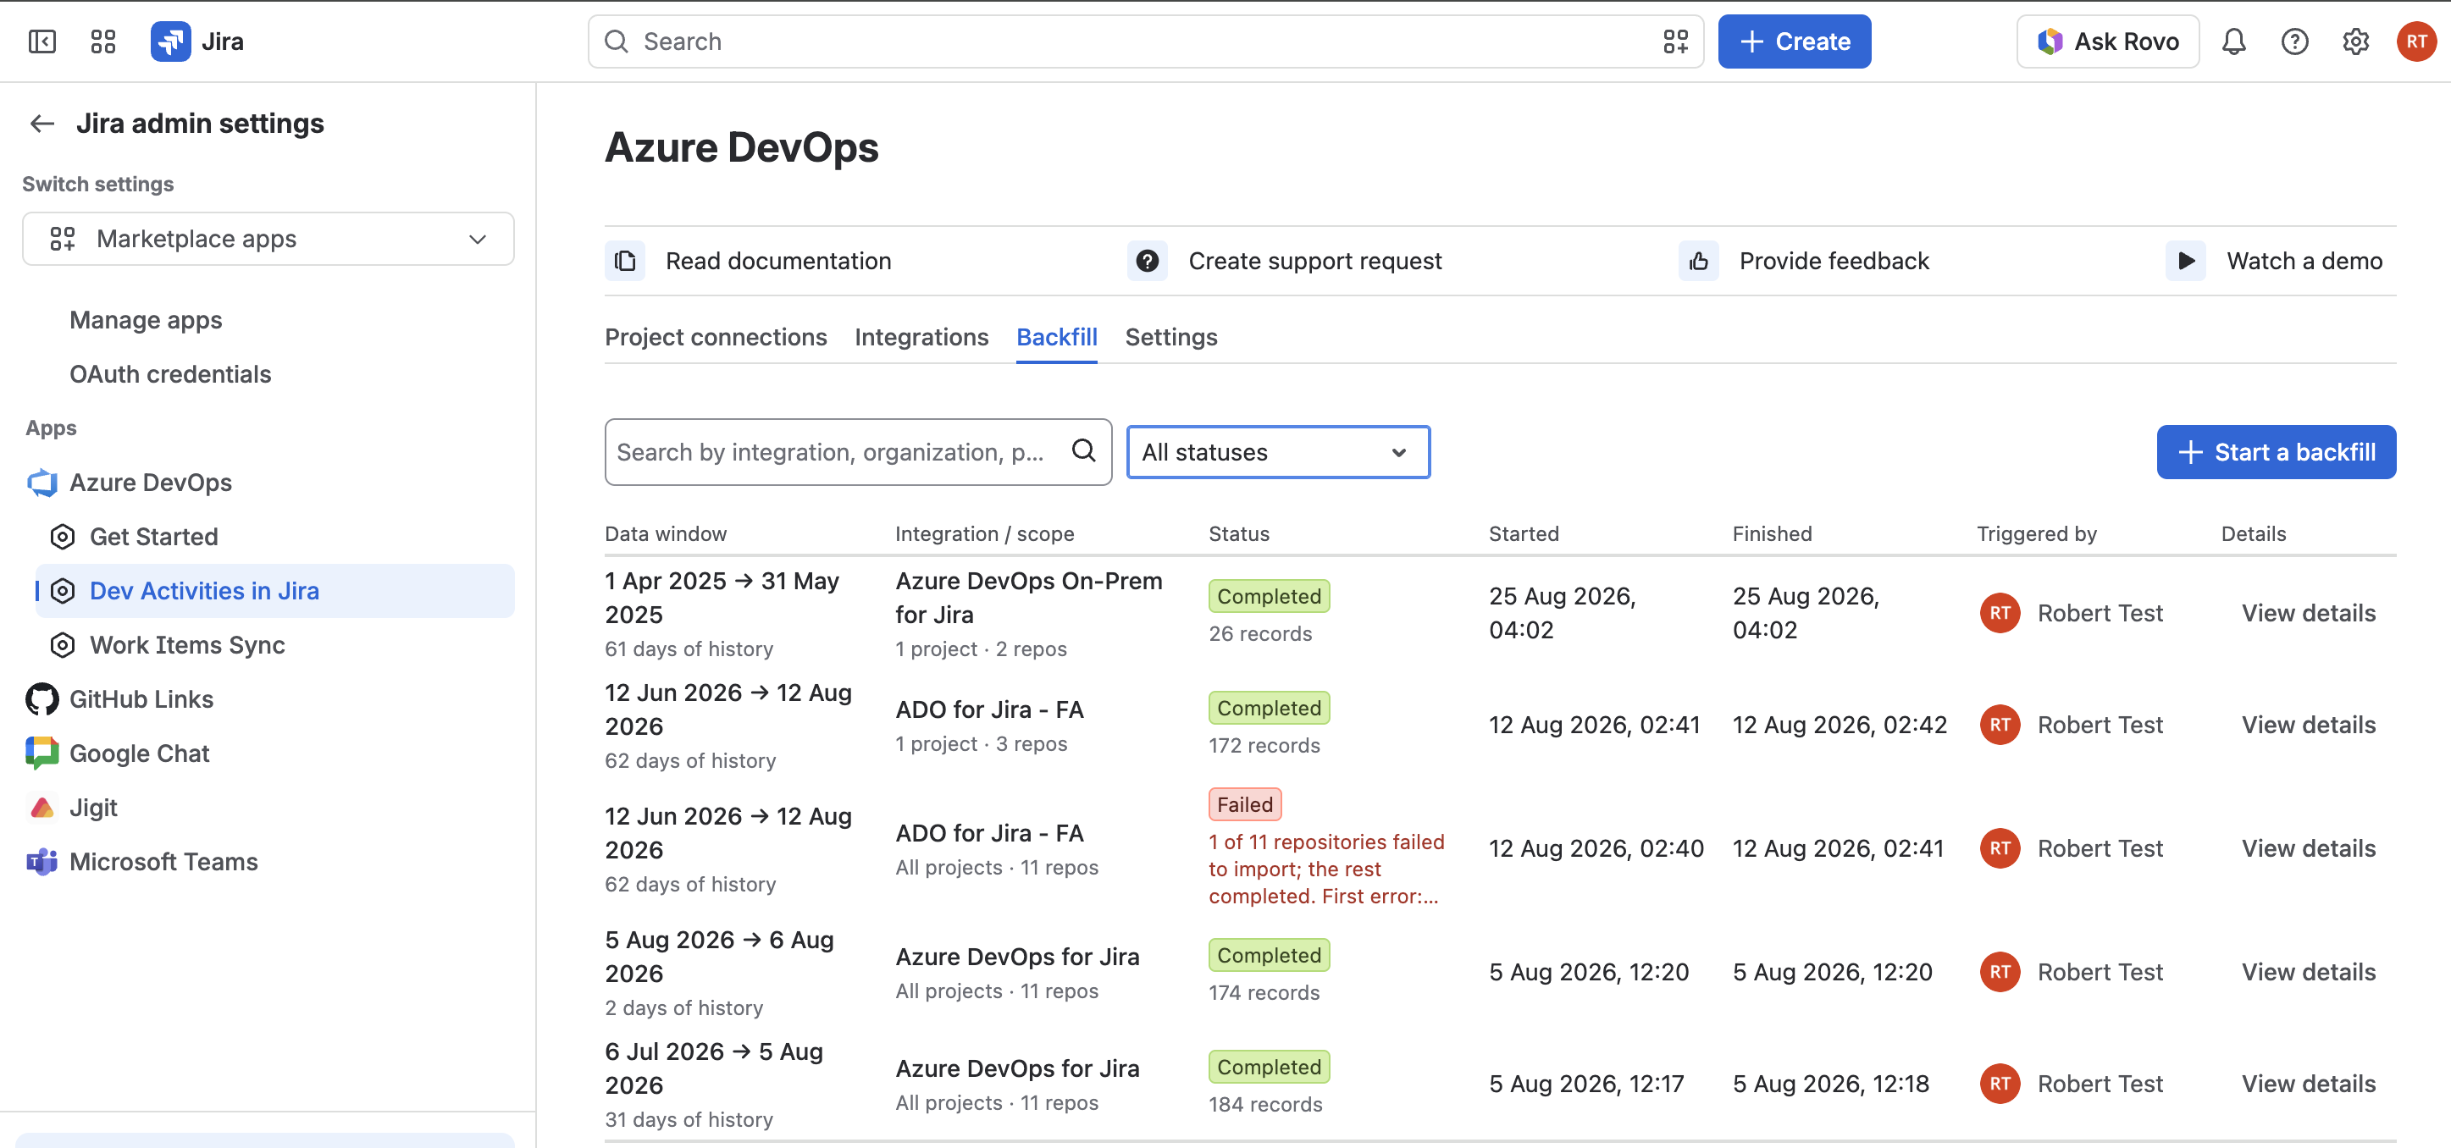Image resolution: width=2451 pixels, height=1148 pixels.
Task: Collapse the sidebar with the panel icon
Action: click(41, 41)
